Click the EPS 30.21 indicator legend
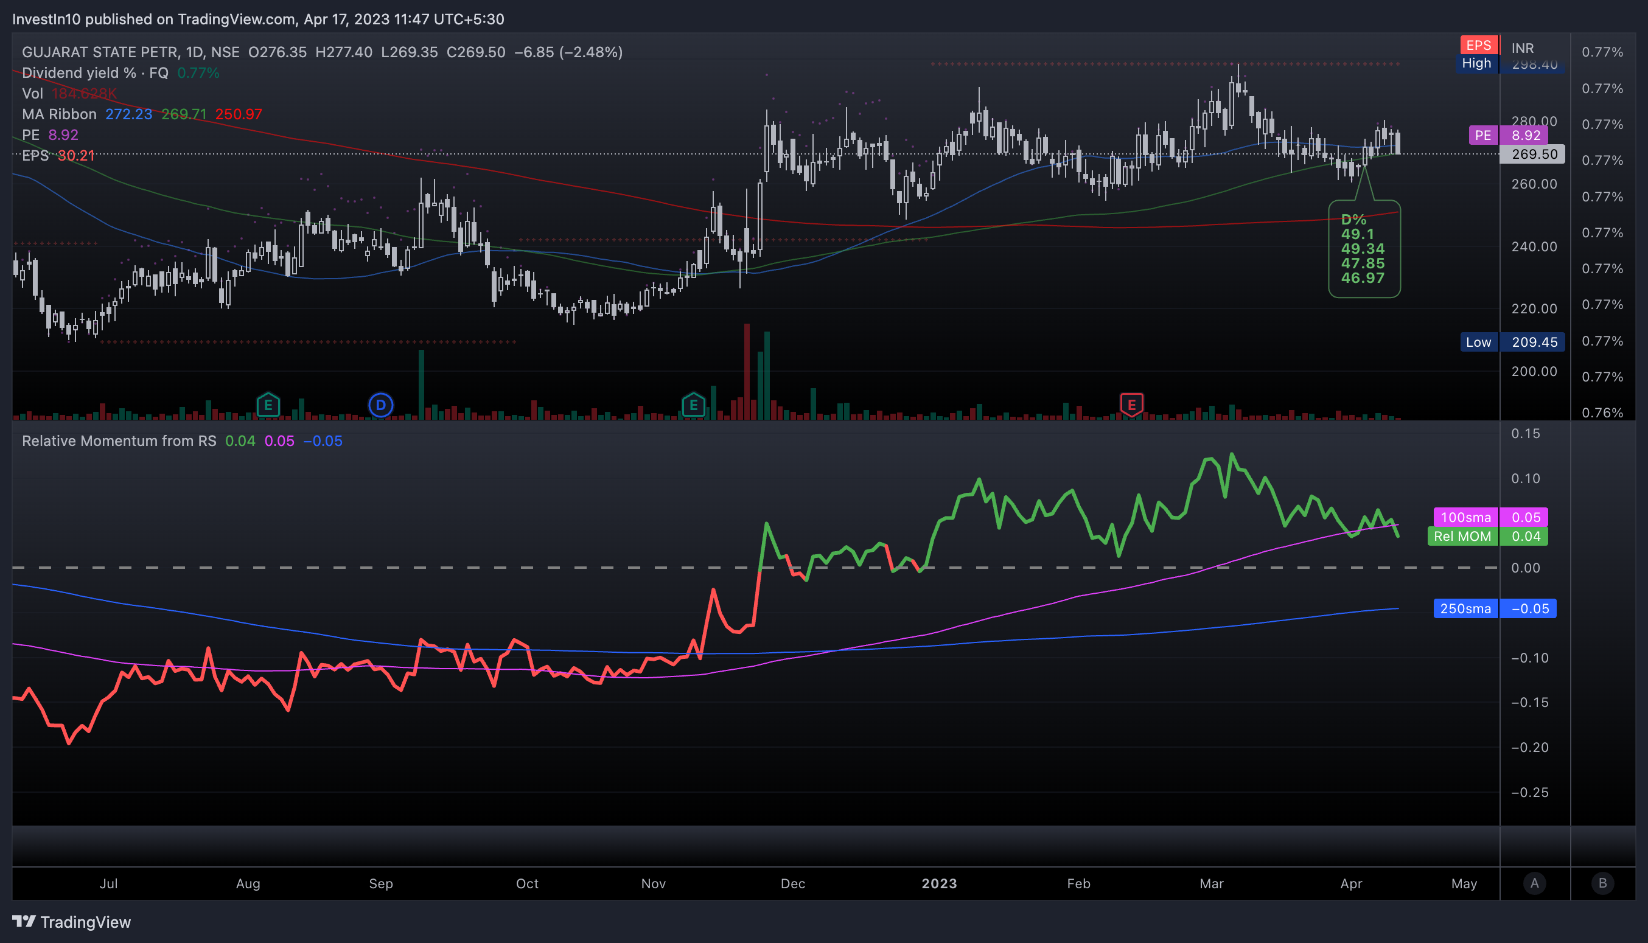 [58, 155]
